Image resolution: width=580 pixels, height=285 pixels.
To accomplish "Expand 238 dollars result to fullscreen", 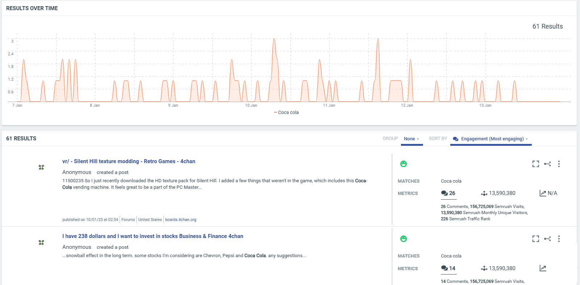I will pyautogui.click(x=536, y=239).
